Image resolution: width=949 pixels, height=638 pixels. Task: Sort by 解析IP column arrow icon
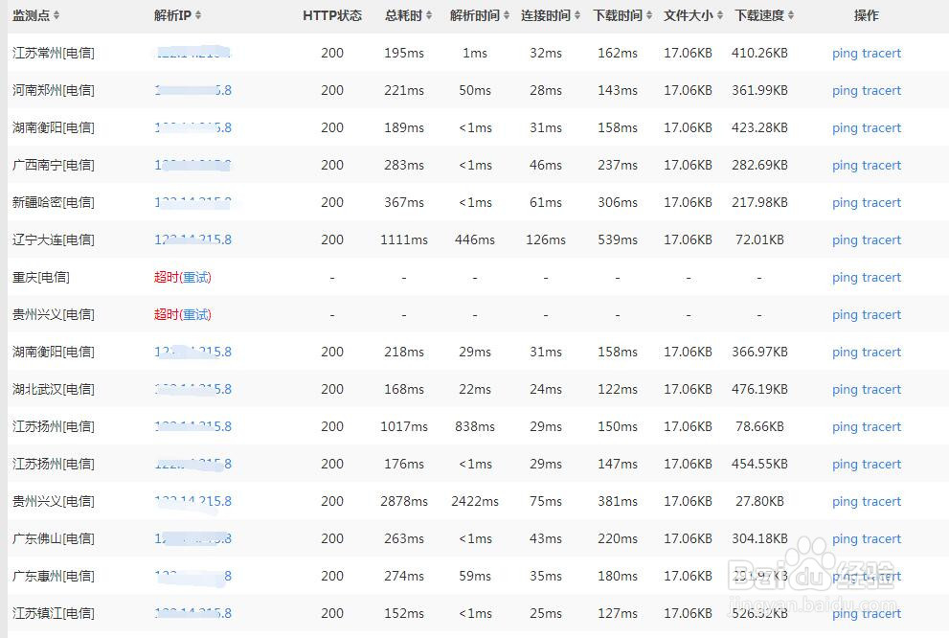[198, 15]
